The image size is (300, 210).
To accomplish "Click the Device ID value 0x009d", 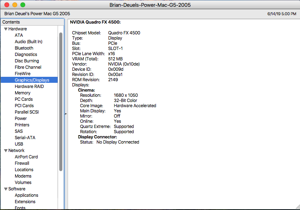I will point(116,69).
